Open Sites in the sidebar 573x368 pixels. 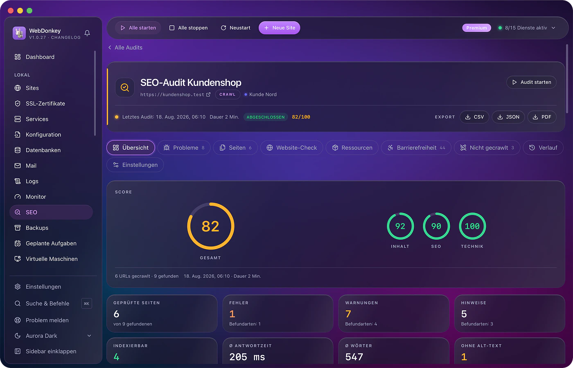pos(51,88)
